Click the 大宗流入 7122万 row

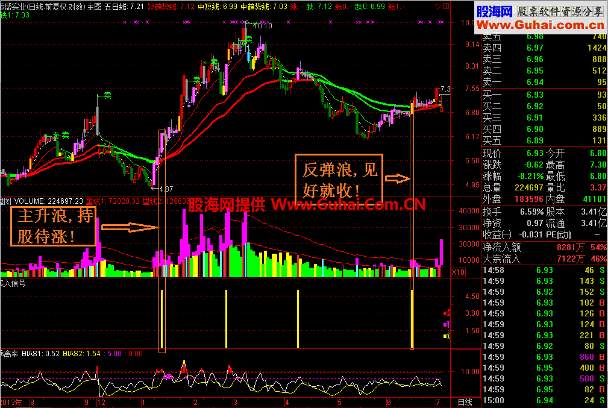[x=544, y=259]
